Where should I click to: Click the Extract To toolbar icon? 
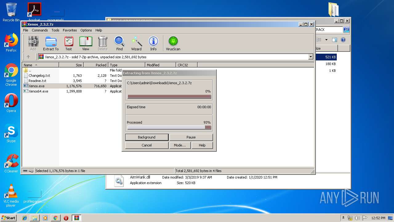coord(51,43)
